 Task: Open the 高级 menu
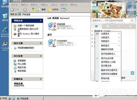pos(64,5)
